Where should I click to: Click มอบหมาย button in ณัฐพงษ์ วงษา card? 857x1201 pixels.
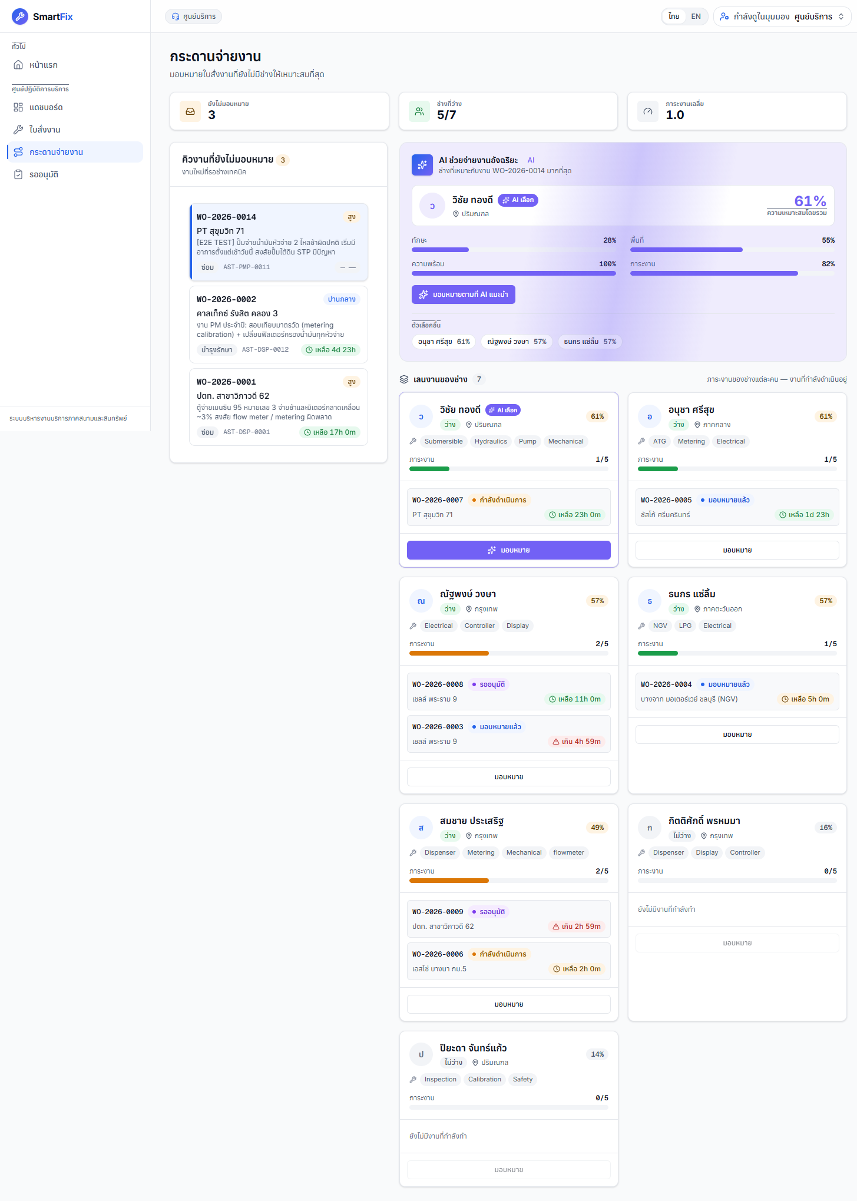click(509, 777)
